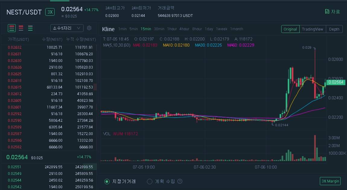Switch Kline to 1min interval

[x=123, y=29]
